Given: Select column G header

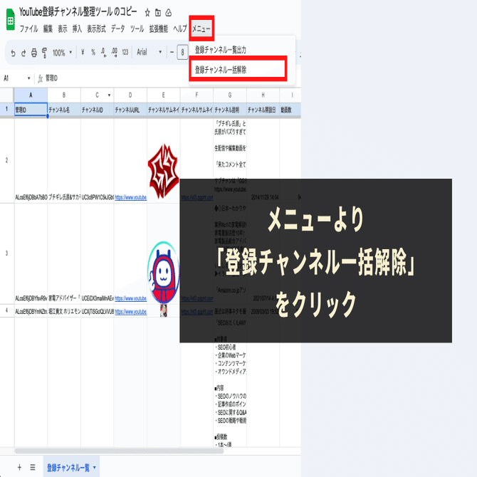Looking at the screenshot, I should 230,95.
